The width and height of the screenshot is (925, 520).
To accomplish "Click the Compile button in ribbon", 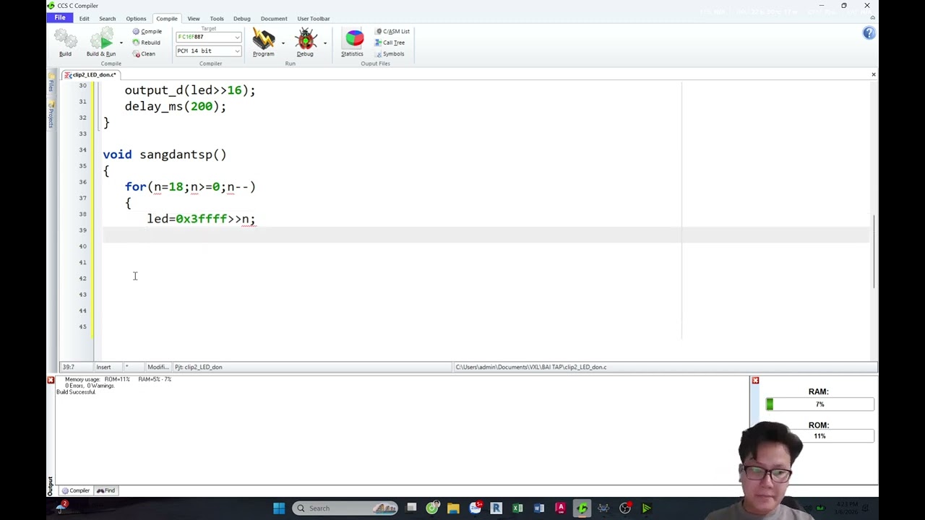I will (x=147, y=31).
